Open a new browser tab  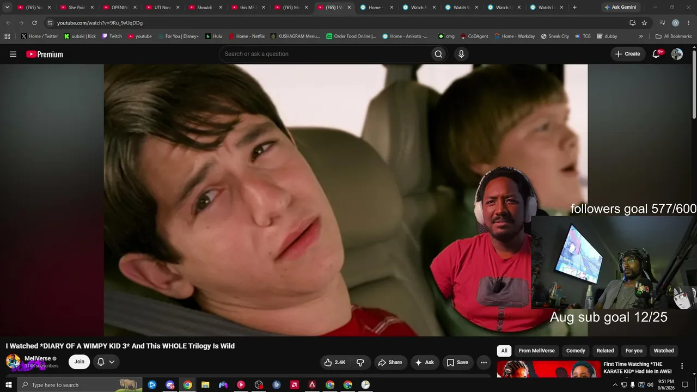pos(574,8)
